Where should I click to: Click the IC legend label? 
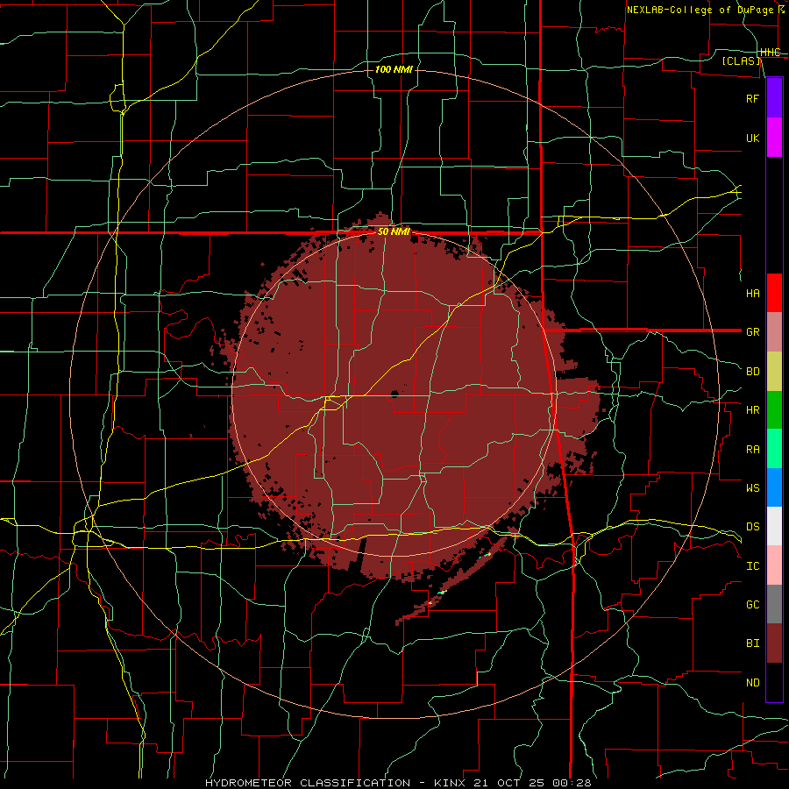click(752, 566)
